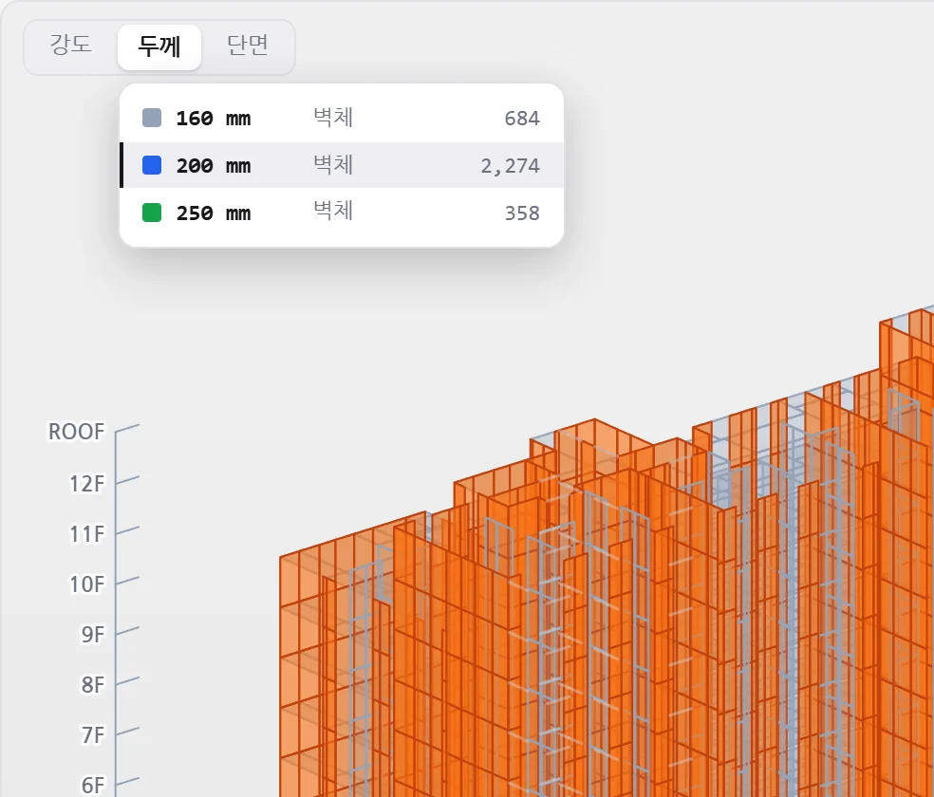
Task: Select the 12F level marker
Action: point(87,483)
